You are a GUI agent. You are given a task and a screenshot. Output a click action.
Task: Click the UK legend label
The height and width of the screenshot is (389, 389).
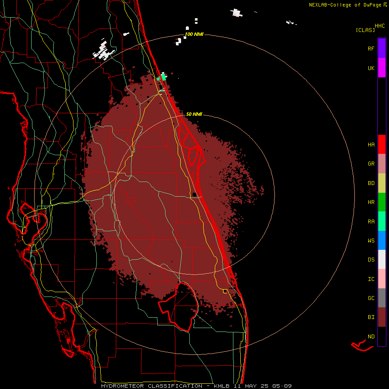pyautogui.click(x=371, y=68)
